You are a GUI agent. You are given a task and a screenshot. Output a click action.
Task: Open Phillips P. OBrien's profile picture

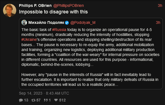pyautogui.click(x=10, y=10)
